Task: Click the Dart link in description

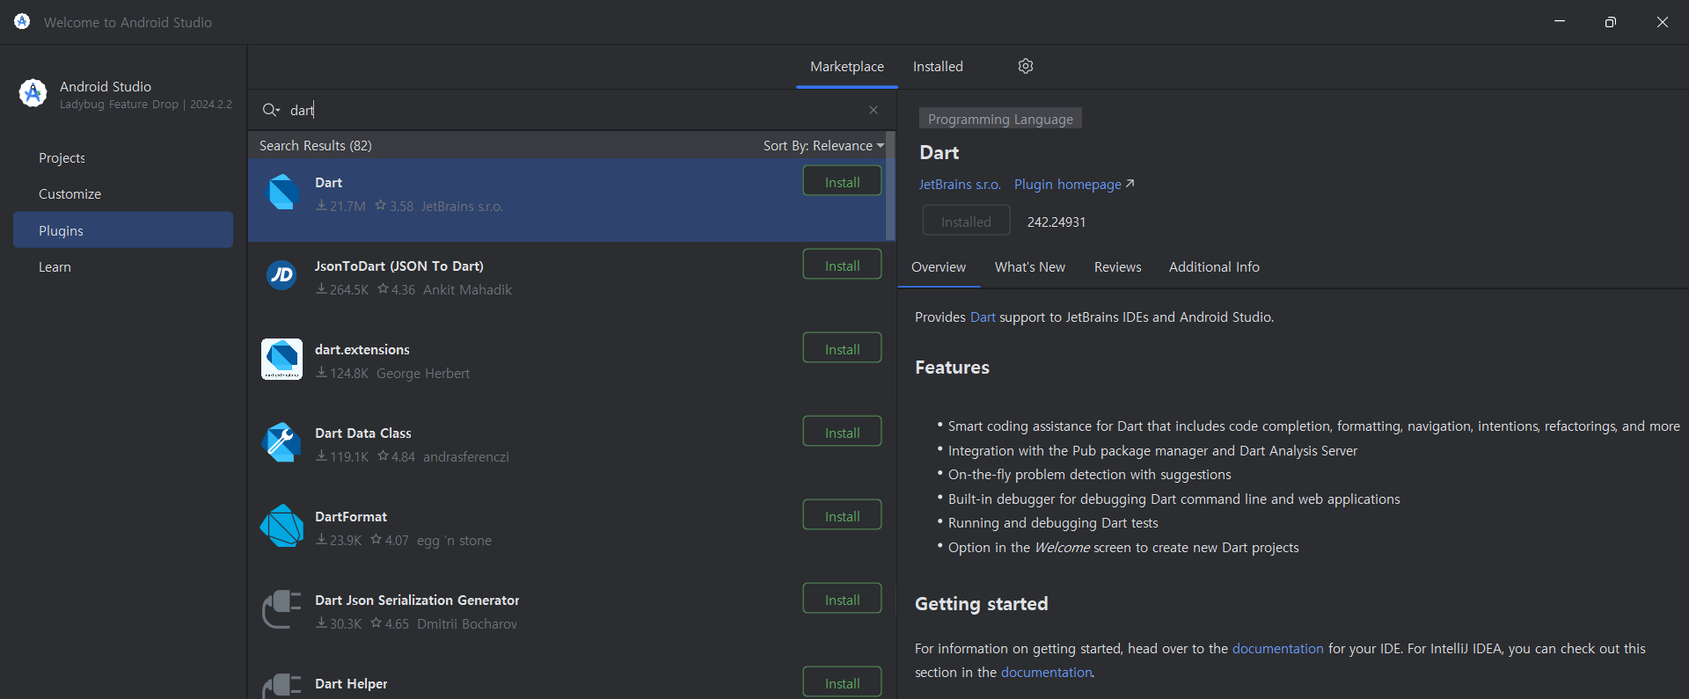Action: [x=983, y=317]
